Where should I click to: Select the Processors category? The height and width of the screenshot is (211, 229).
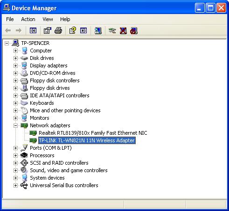click(x=42, y=155)
